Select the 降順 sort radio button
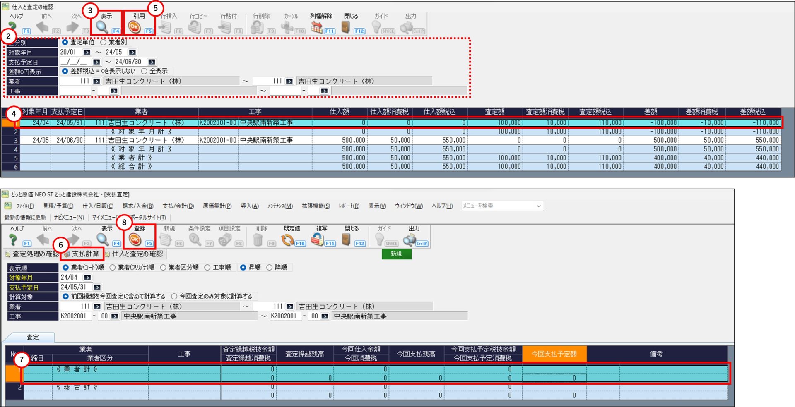Image resolution: width=795 pixels, height=407 pixels. (270, 268)
